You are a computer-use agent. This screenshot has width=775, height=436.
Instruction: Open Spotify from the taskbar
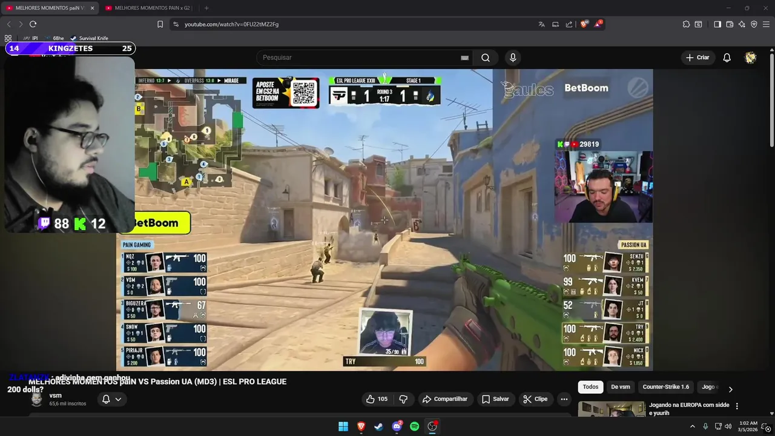pos(414,426)
